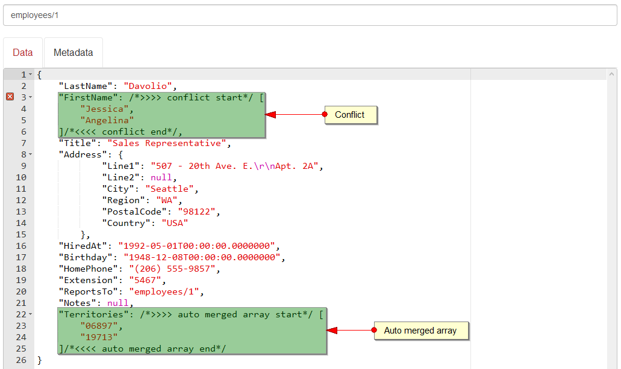The image size is (621, 369).
Task: Click the "USA" Country value
Action: coord(175,223)
